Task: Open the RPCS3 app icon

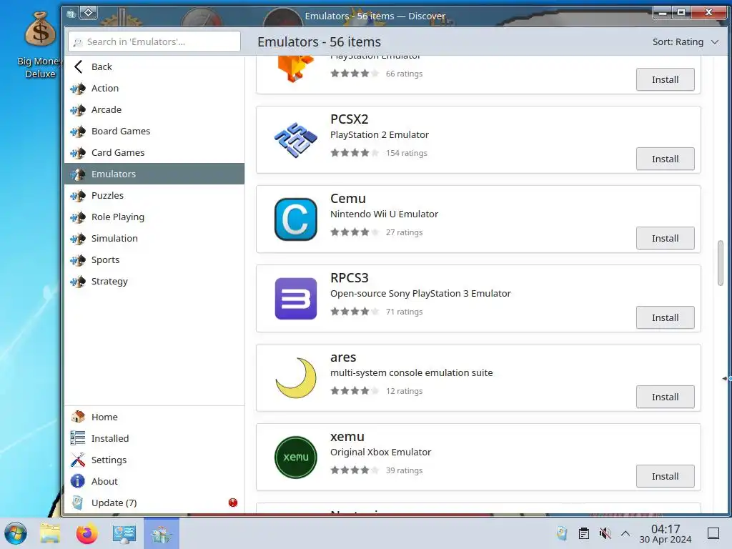Action: tap(295, 298)
